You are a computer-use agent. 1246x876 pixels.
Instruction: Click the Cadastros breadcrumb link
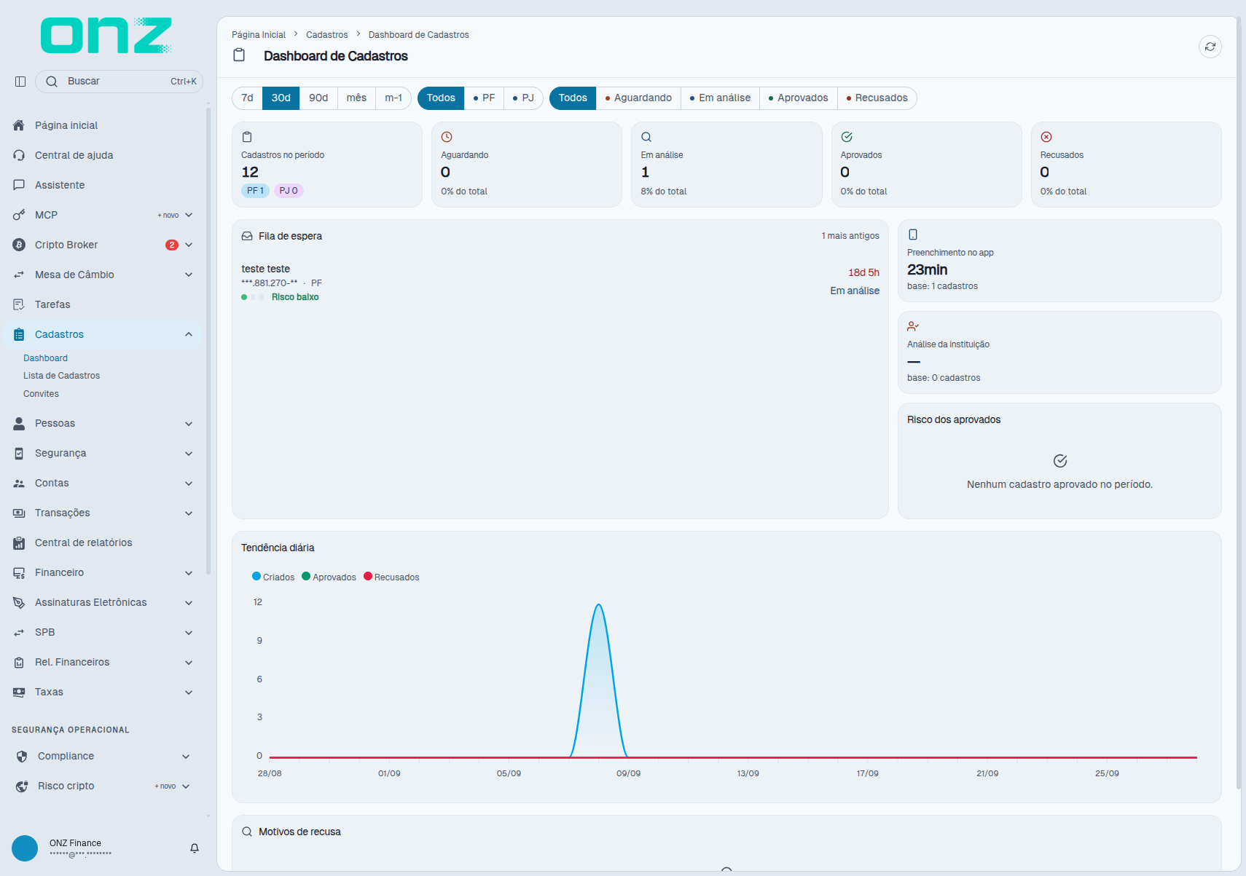(x=326, y=35)
